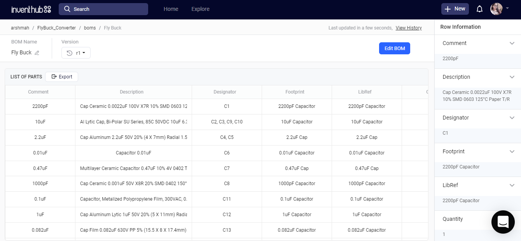Click description starting 'Capacitor, Metalized Polypropylene'
Screen dimensions: 521x241
133,199
